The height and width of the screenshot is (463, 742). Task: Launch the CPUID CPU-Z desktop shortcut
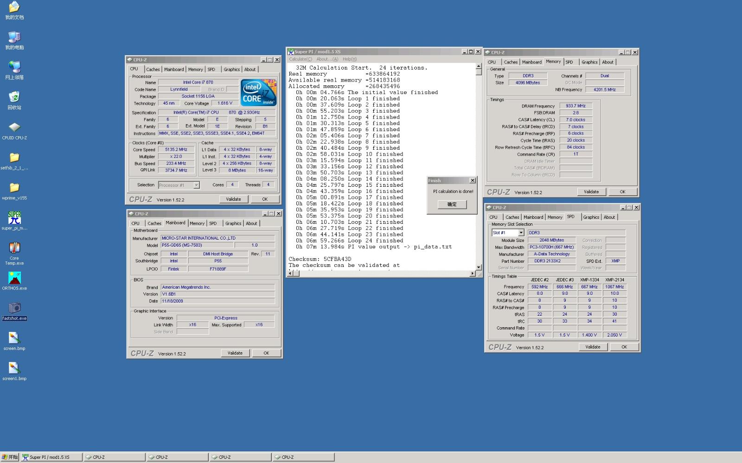pyautogui.click(x=14, y=130)
